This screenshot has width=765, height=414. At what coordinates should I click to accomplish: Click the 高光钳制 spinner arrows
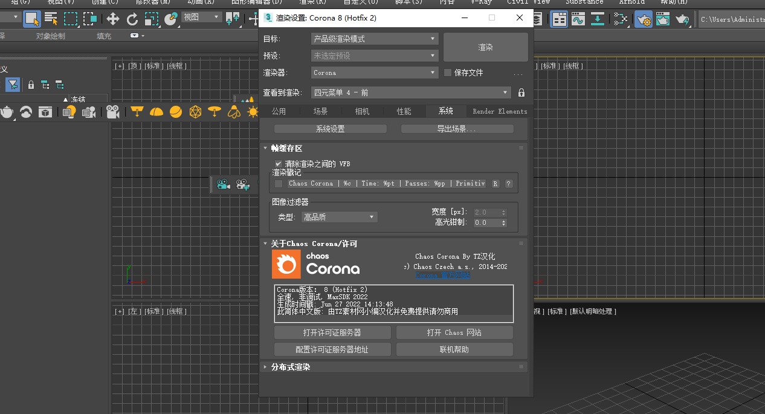tap(504, 222)
